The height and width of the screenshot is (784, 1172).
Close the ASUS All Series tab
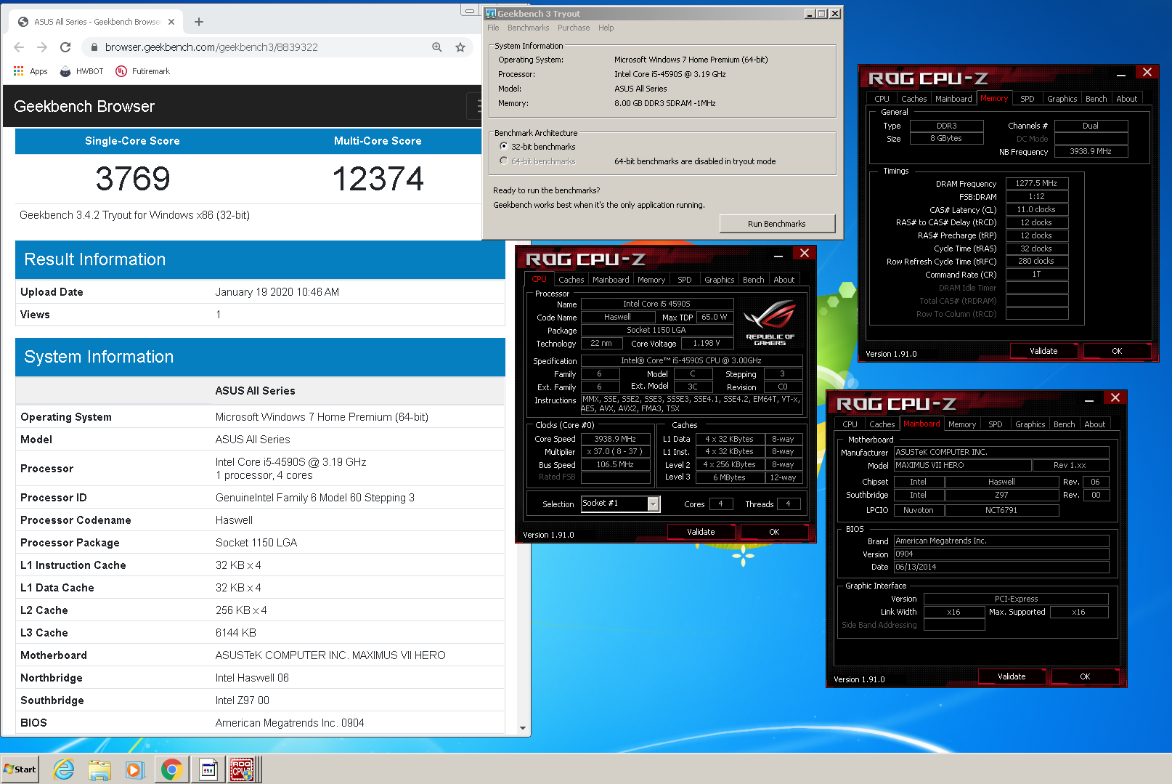click(171, 22)
